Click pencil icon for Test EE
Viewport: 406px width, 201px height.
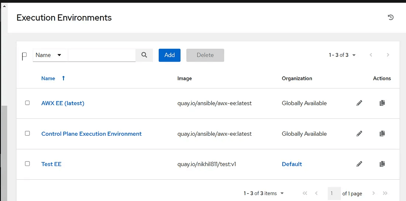359,164
